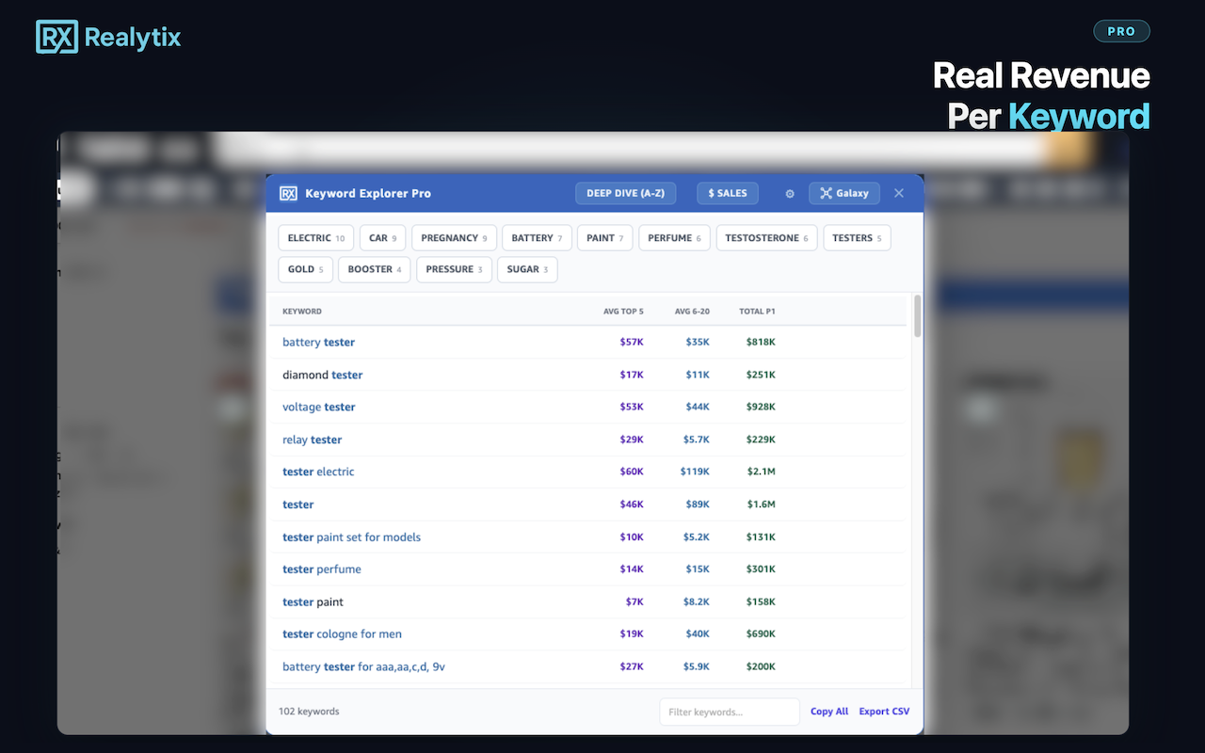The height and width of the screenshot is (753, 1205).
Task: Click the DEEP DIVE (A-Z) button
Action: point(625,193)
